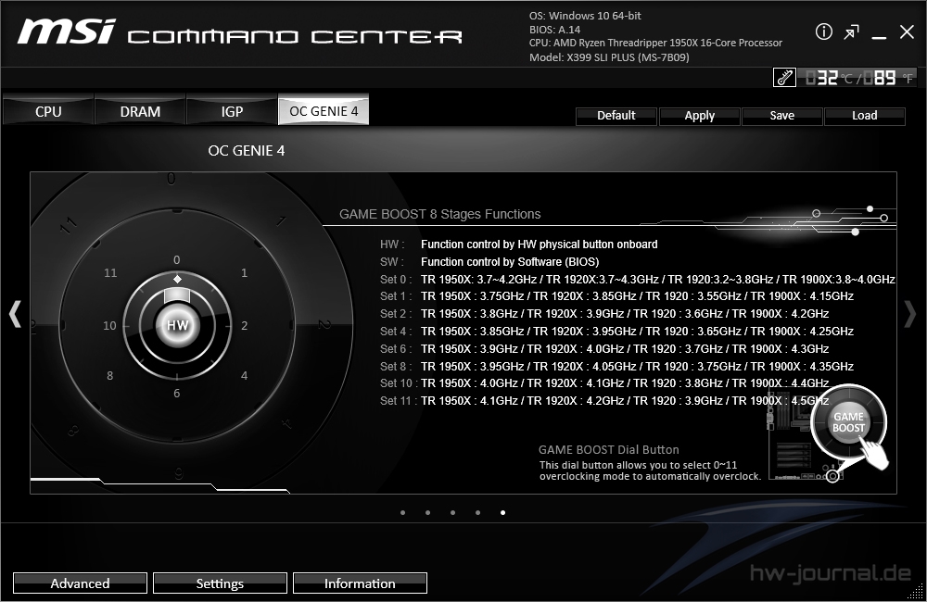Click GAME BOOST 8 Stages Functions heading
Image resolution: width=927 pixels, height=602 pixels.
pos(439,215)
